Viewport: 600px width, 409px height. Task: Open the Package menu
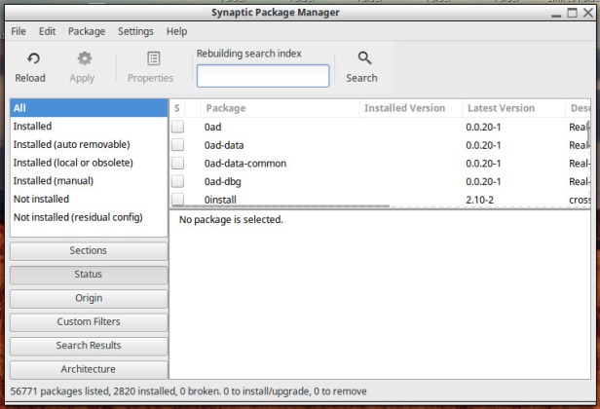click(x=87, y=31)
